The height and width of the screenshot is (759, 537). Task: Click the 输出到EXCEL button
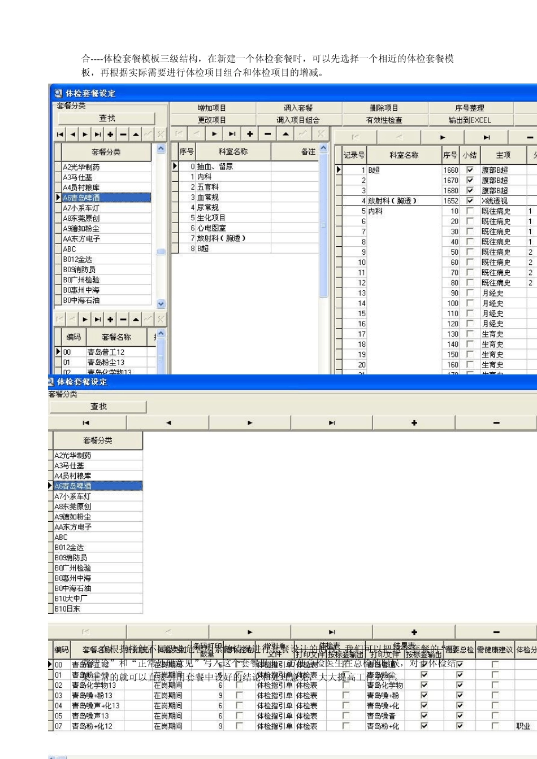(470, 120)
